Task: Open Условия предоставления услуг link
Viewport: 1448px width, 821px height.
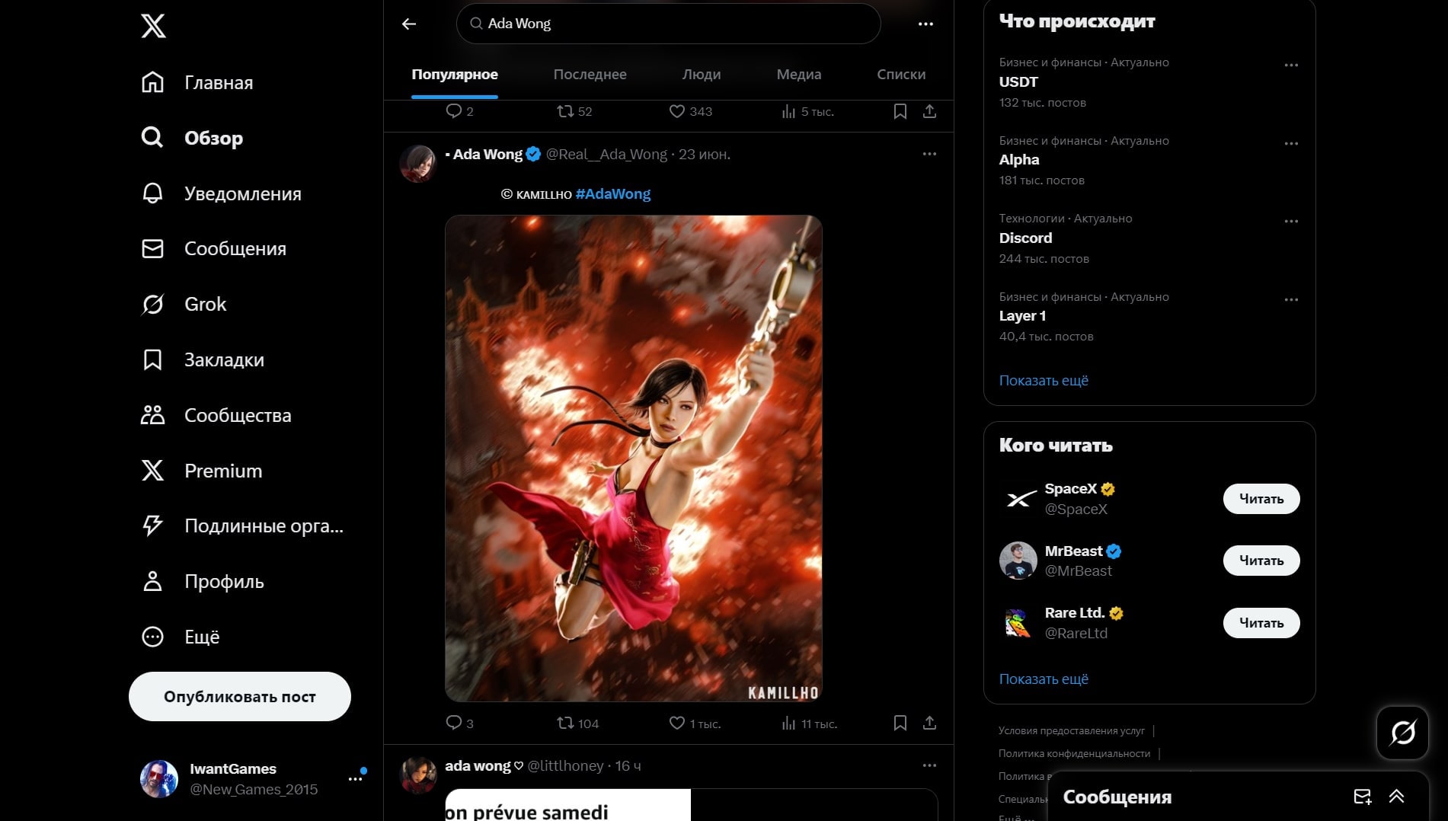Action: (x=1072, y=730)
